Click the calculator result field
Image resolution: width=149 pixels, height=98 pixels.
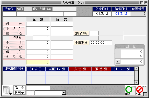132,62
